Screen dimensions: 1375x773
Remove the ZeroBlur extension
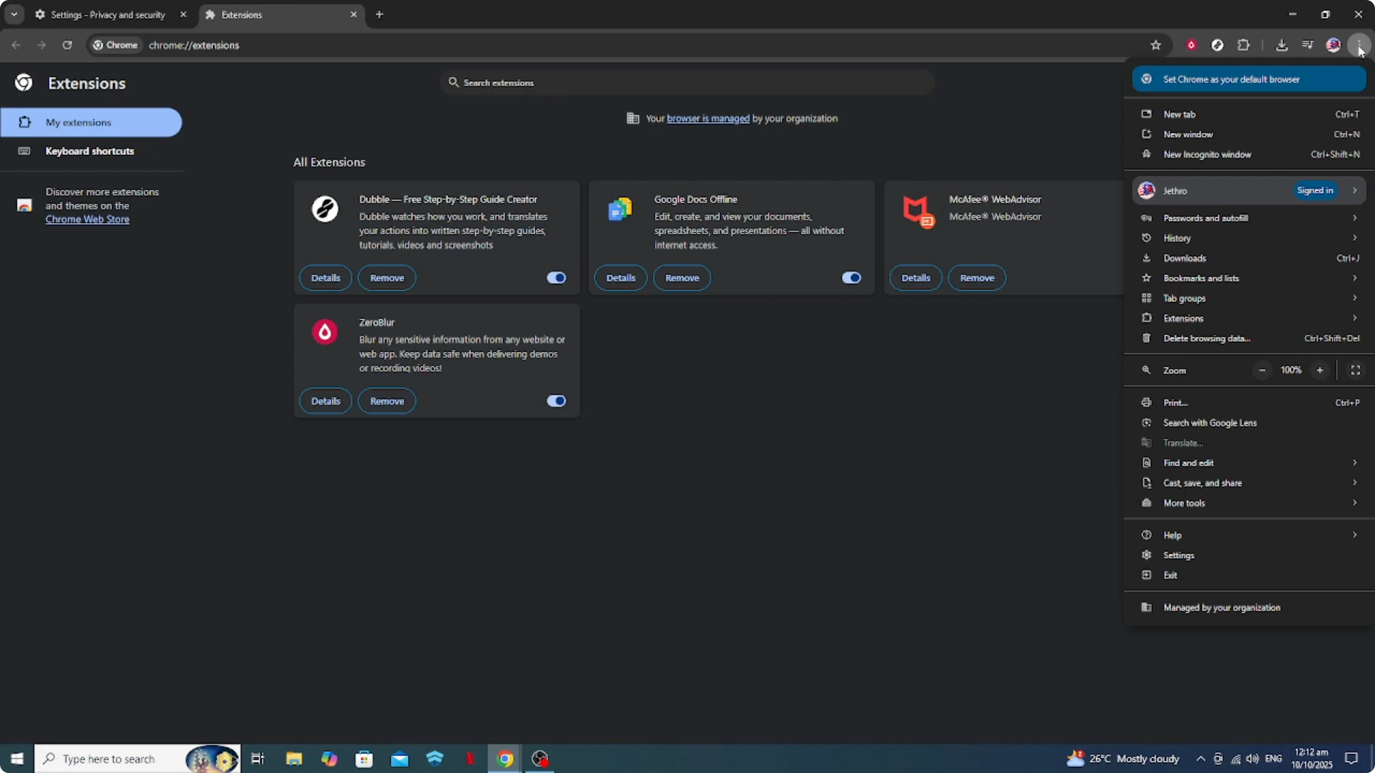pyautogui.click(x=387, y=401)
